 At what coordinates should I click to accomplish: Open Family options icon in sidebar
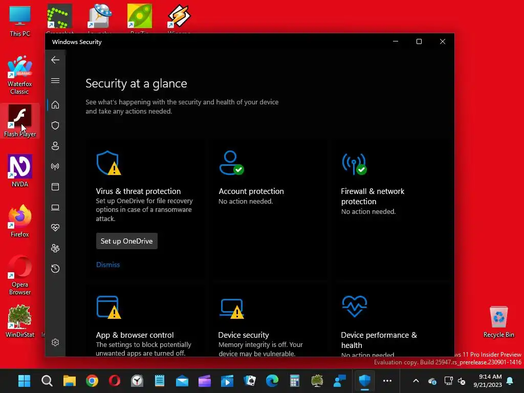[55, 248]
